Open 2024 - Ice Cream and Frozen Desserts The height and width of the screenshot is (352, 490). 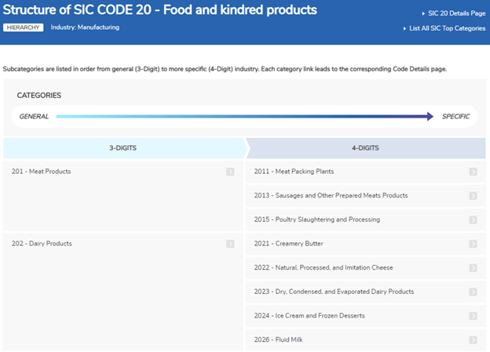tap(309, 315)
